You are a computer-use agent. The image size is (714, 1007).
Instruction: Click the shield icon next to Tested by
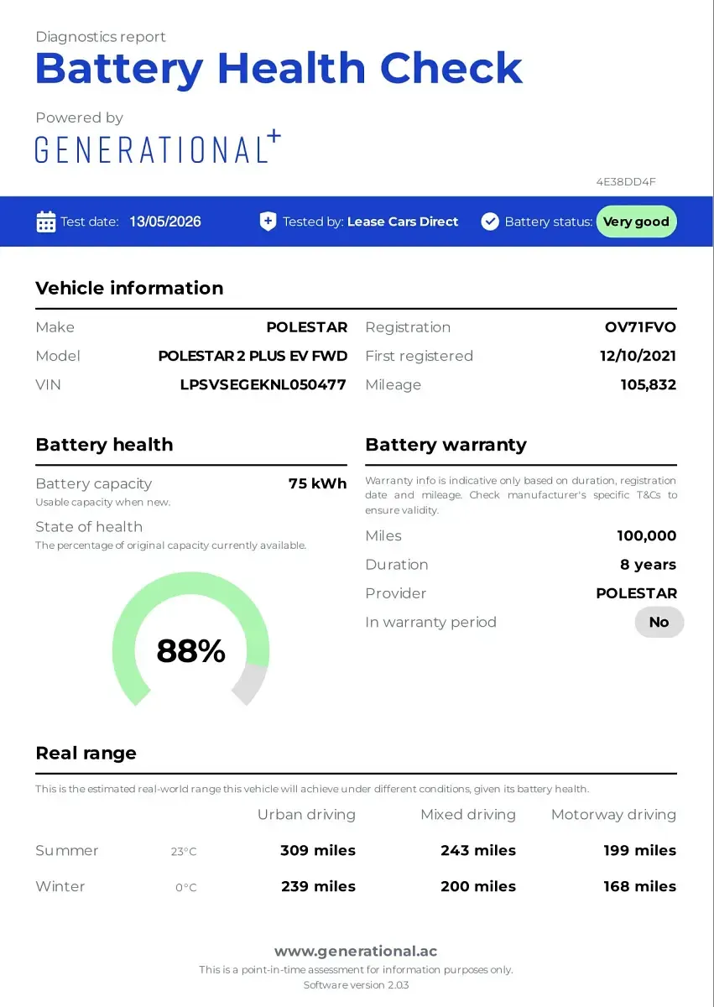(x=268, y=222)
